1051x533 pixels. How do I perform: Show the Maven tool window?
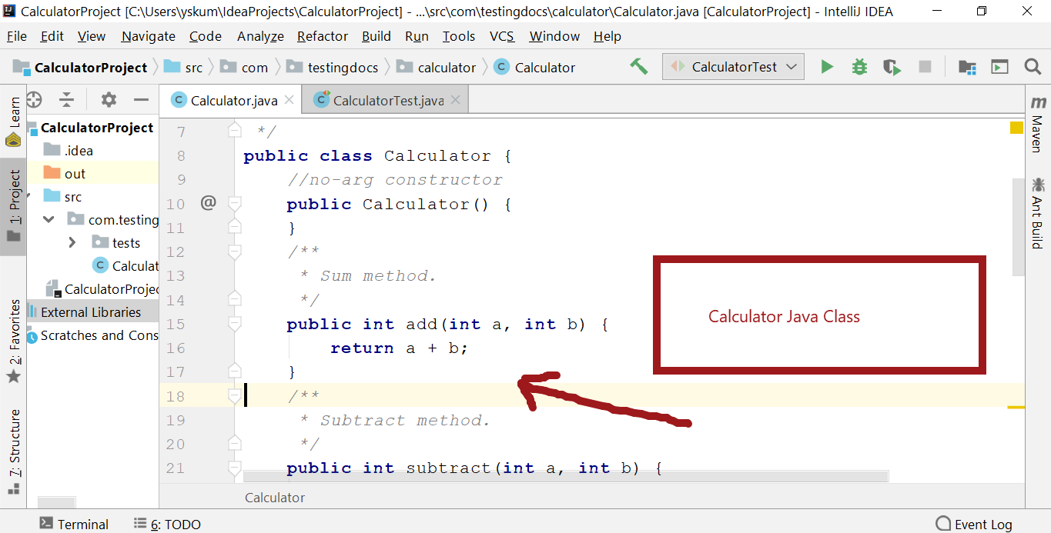(1038, 123)
